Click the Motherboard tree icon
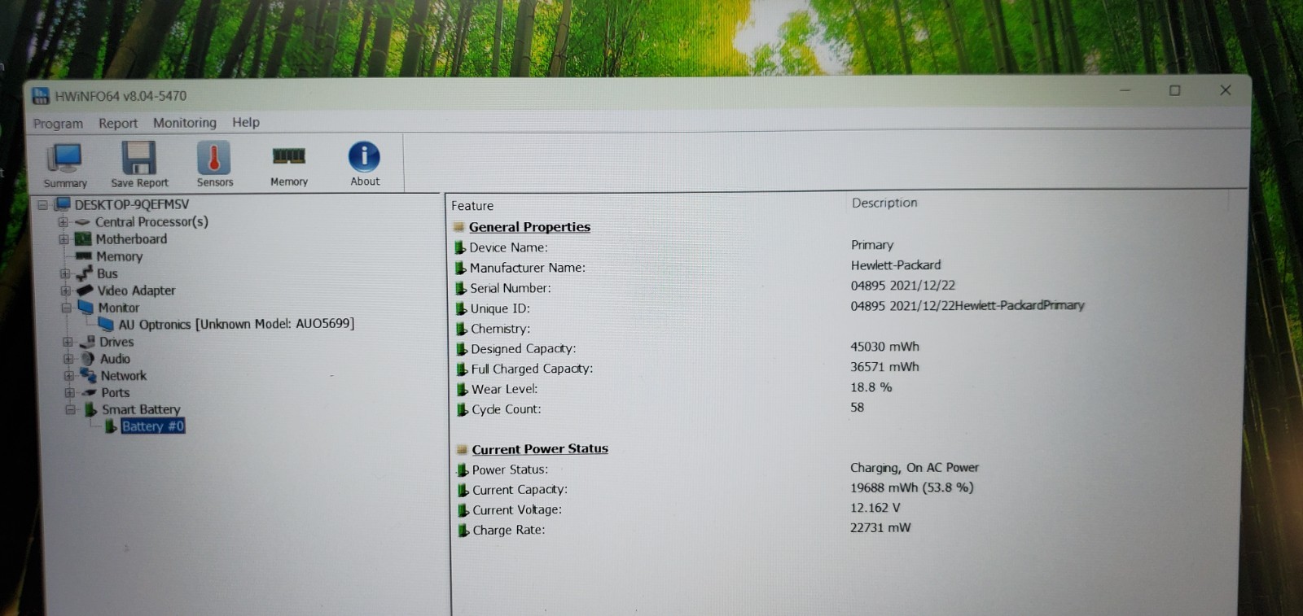The width and height of the screenshot is (1303, 616). pyautogui.click(x=83, y=239)
